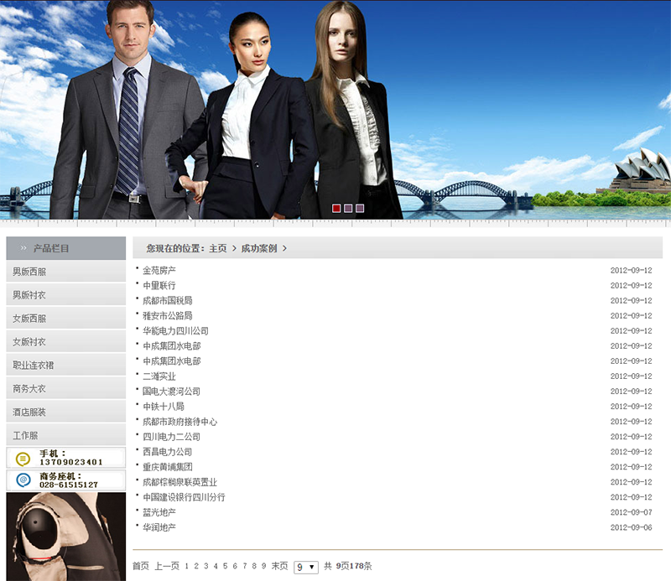
Task: Open the 金苑房产 case entry
Action: pyautogui.click(x=159, y=271)
